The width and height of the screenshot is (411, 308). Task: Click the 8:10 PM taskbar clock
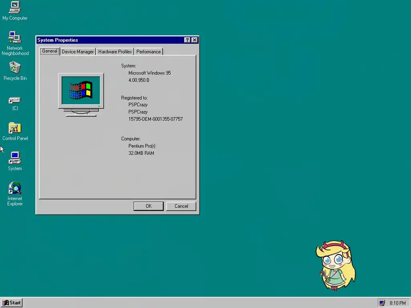(397, 303)
